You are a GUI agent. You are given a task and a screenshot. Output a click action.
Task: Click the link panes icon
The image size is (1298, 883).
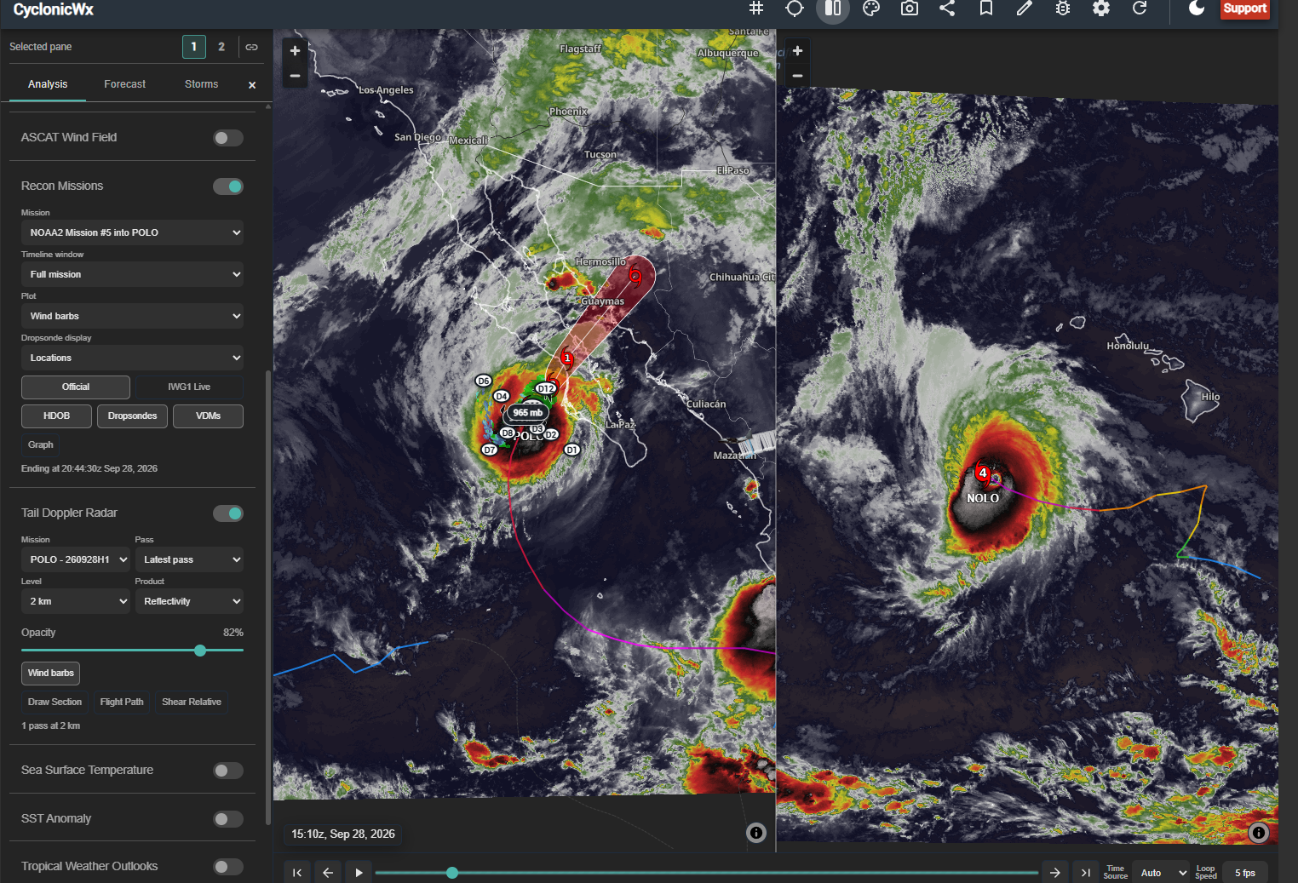[251, 47]
